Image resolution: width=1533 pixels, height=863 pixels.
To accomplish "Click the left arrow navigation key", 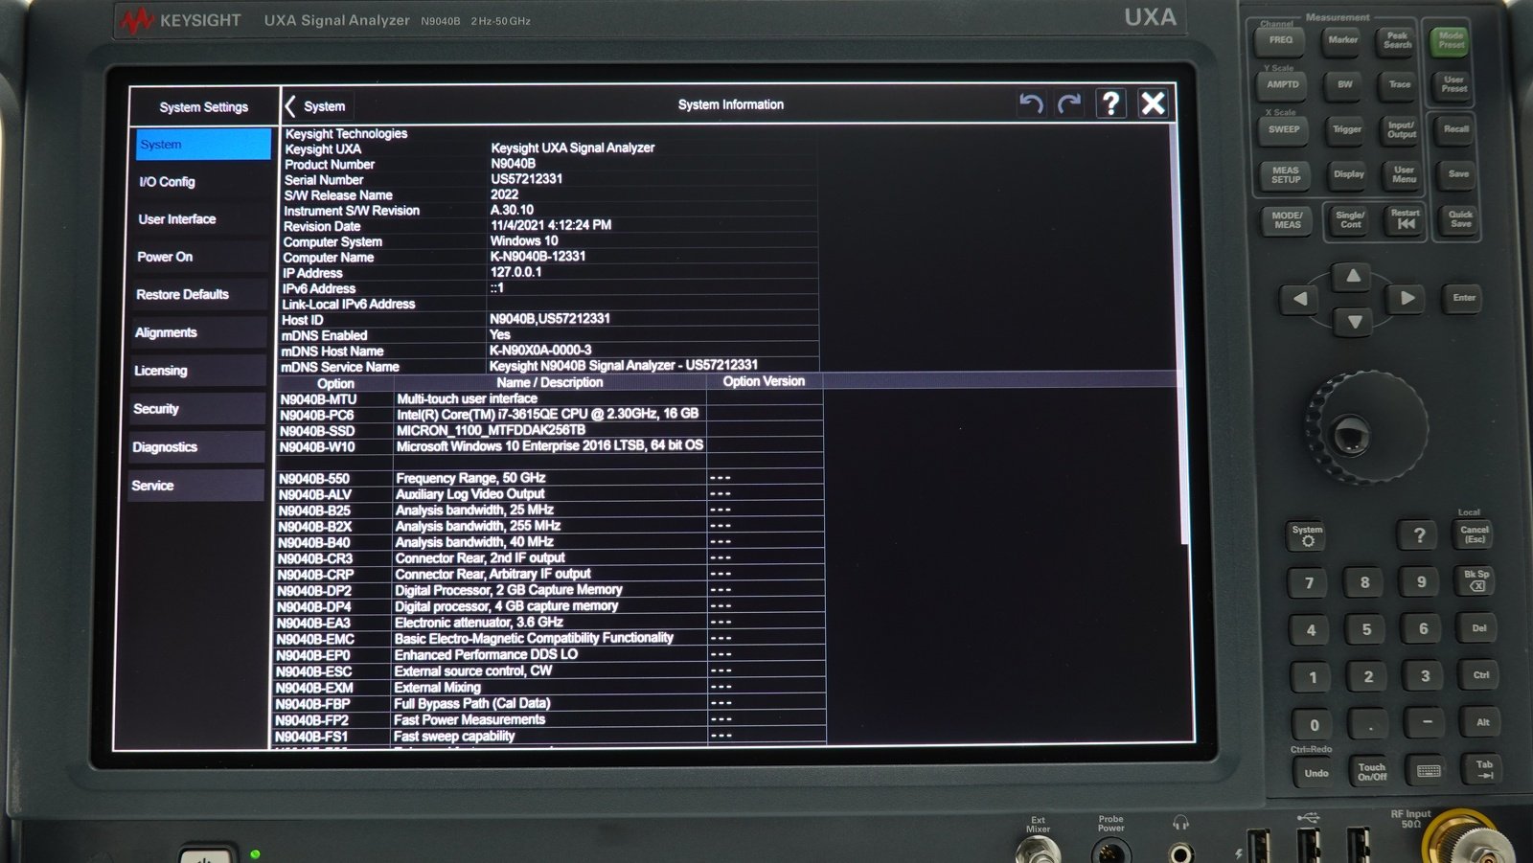I will tap(1300, 299).
